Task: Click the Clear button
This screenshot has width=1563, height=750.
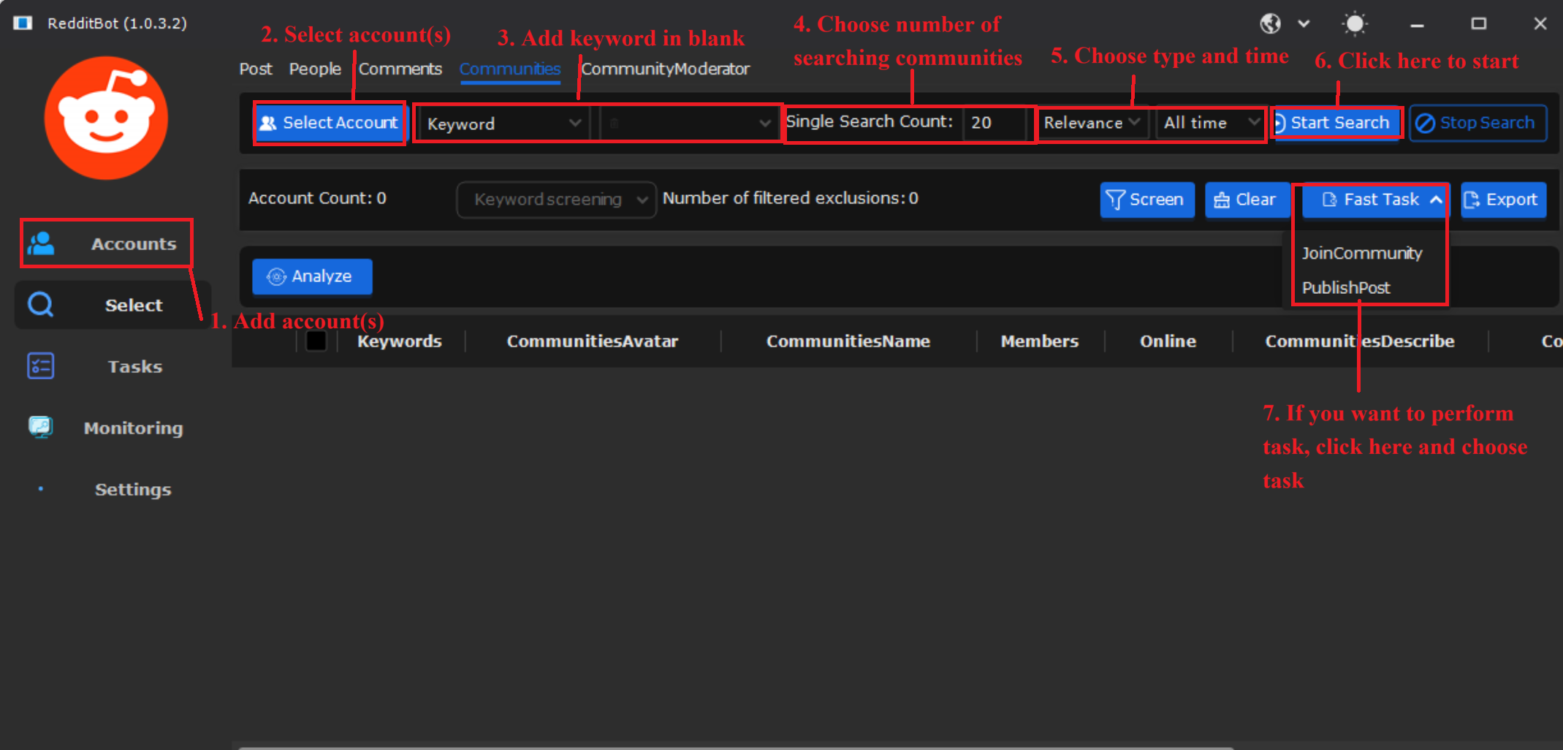Action: 1246,200
